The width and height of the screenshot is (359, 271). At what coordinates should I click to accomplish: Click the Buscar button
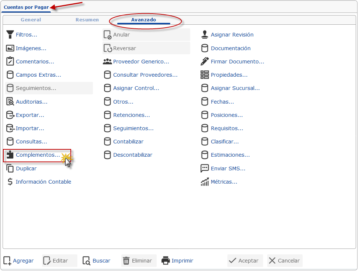click(x=97, y=260)
